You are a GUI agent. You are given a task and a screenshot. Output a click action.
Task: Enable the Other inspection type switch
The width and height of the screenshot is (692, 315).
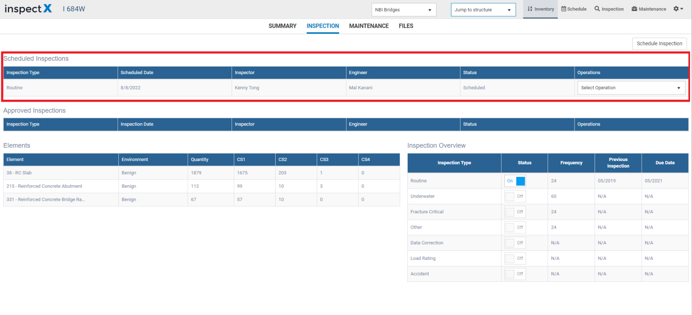pos(515,228)
